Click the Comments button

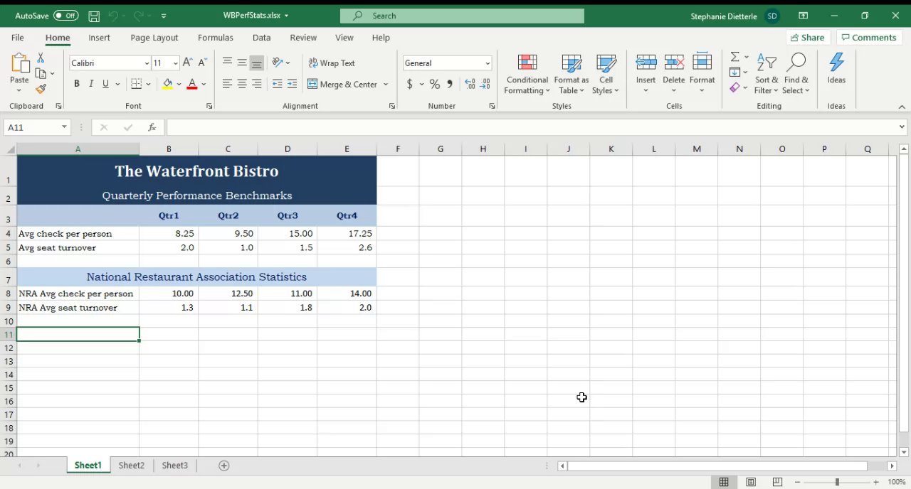[x=868, y=38]
